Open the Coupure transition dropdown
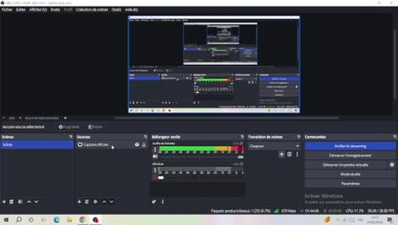This screenshot has height=225, width=398. coord(274,146)
